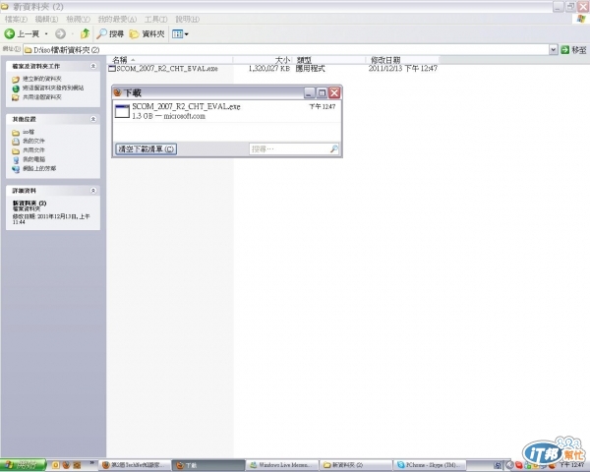Viewport: 590px width, 472px height.
Task: Open 共用文件 in other places
Action: coord(33,150)
